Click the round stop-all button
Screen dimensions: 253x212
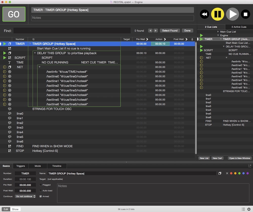pos(245,14)
